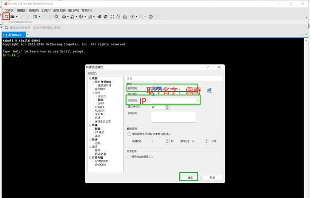
Task: Open the dropdown arrow next to Print icon
Action: pos(68,17)
